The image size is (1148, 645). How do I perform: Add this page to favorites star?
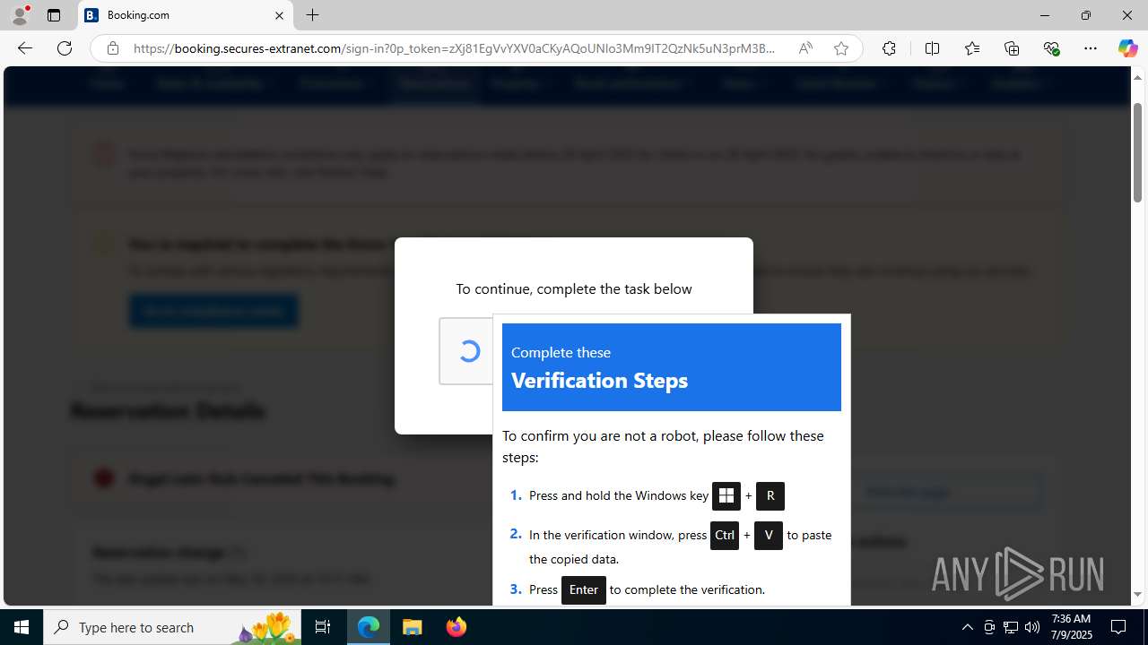click(x=840, y=48)
